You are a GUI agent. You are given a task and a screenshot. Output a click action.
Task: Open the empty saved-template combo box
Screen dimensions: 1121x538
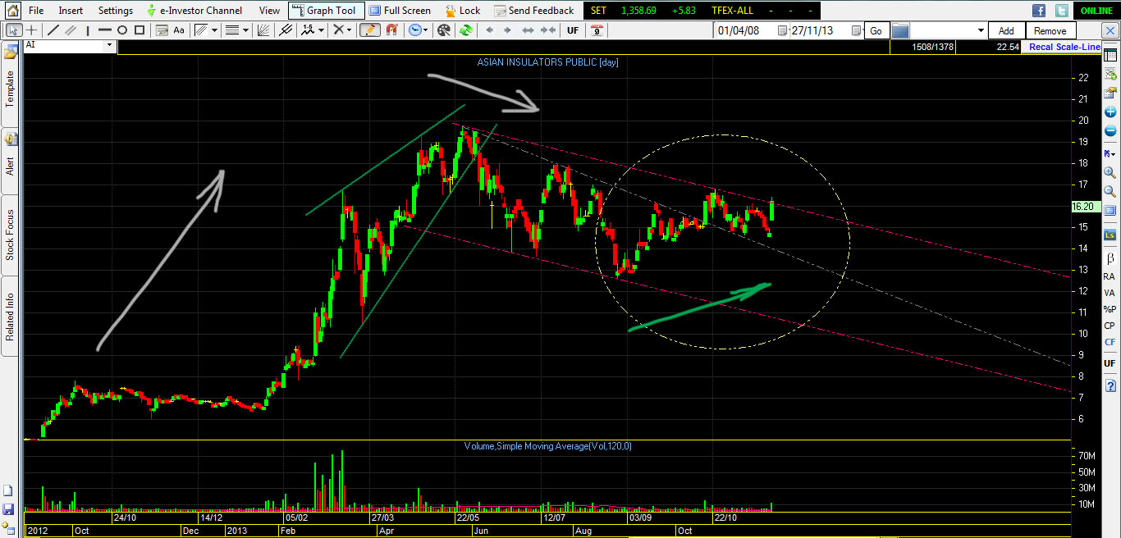click(948, 30)
